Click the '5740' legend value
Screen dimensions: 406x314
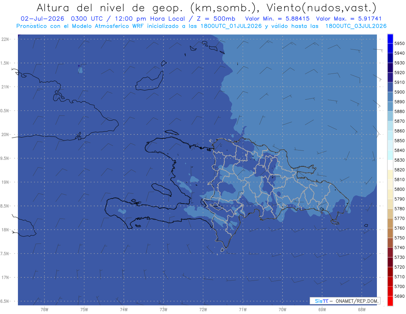point(399,248)
